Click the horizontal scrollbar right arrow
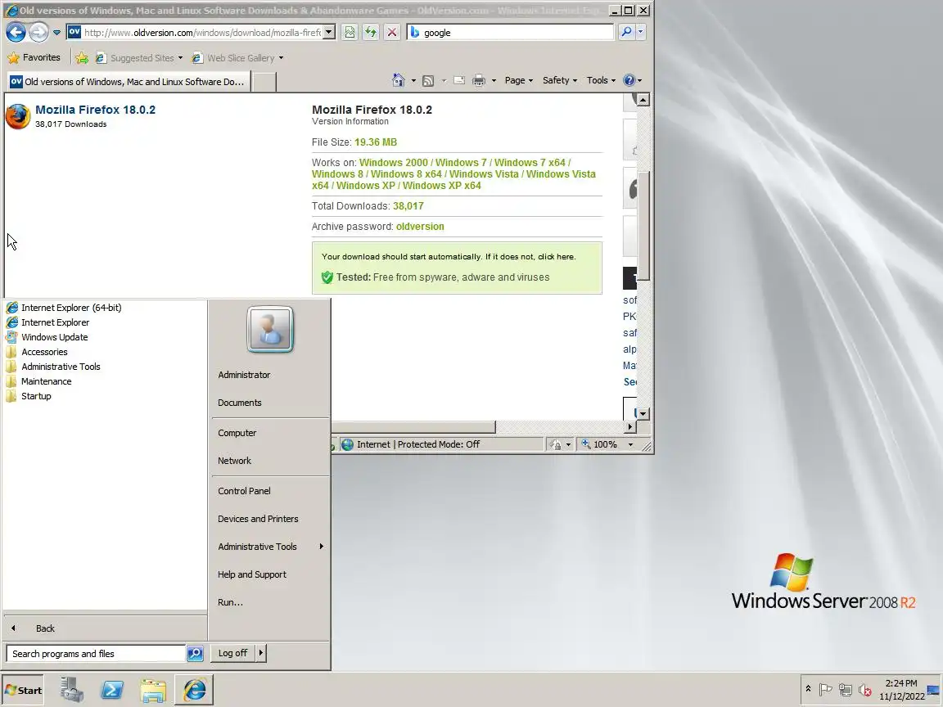The width and height of the screenshot is (943, 707). (x=629, y=427)
